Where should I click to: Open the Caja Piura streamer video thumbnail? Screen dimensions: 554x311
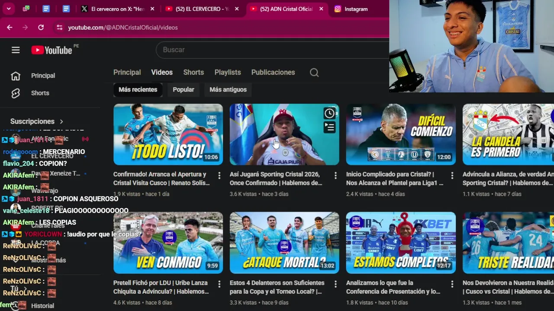(284, 134)
